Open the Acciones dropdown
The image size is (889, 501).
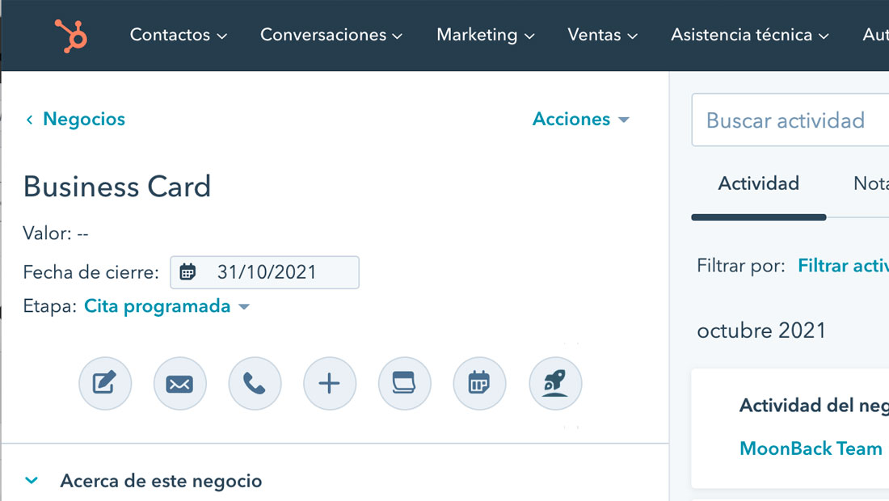580,119
